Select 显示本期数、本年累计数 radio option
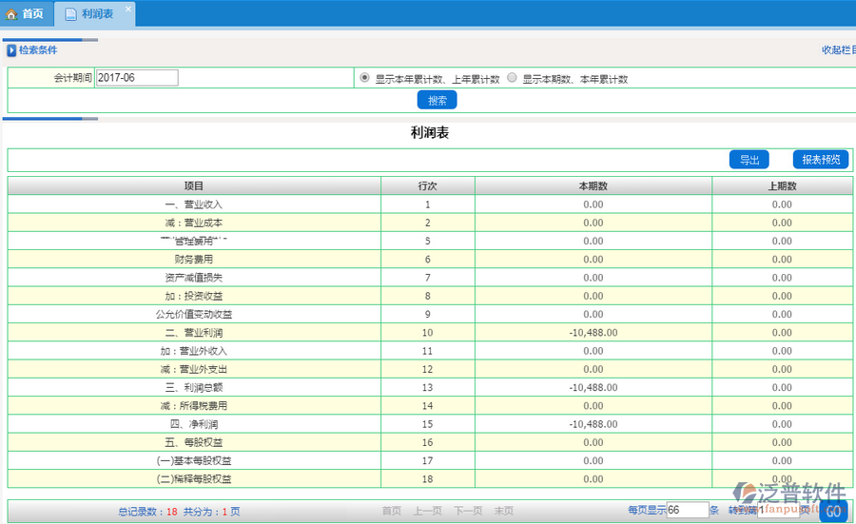The width and height of the screenshot is (856, 524). click(513, 78)
